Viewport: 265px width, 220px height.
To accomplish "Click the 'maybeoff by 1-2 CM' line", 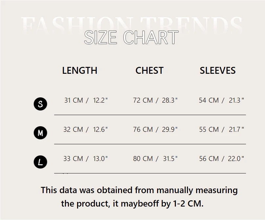I will pos(132,204).
